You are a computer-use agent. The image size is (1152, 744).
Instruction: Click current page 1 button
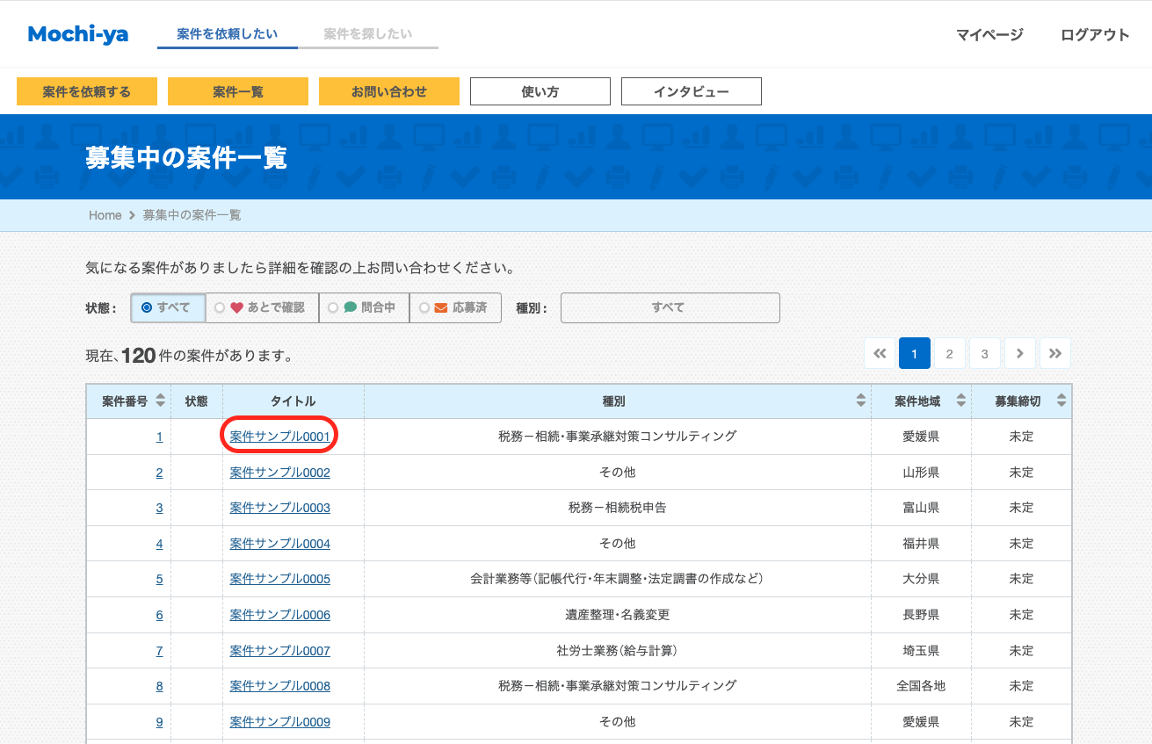(914, 353)
